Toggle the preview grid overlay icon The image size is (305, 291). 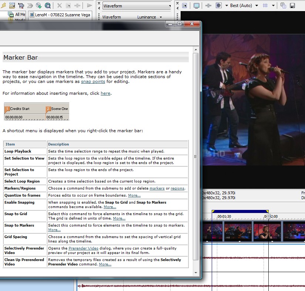pos(265,6)
